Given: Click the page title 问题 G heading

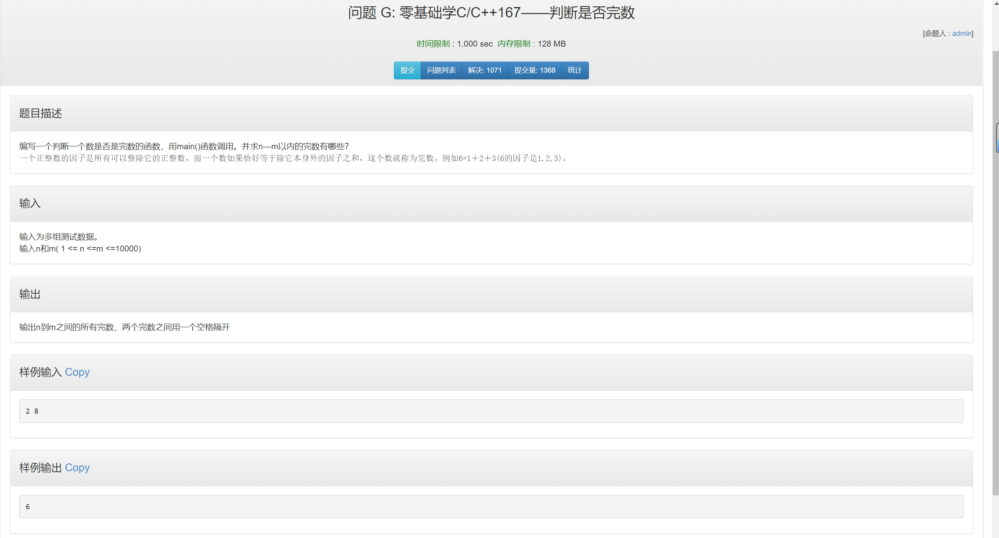Looking at the screenshot, I should pos(491,13).
